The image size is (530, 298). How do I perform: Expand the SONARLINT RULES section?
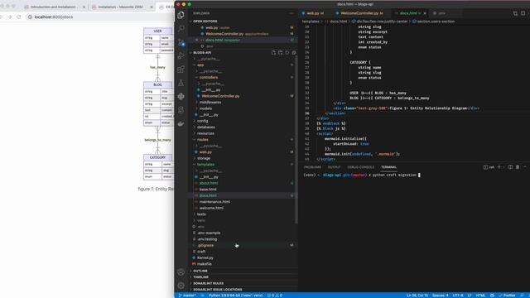(208, 283)
